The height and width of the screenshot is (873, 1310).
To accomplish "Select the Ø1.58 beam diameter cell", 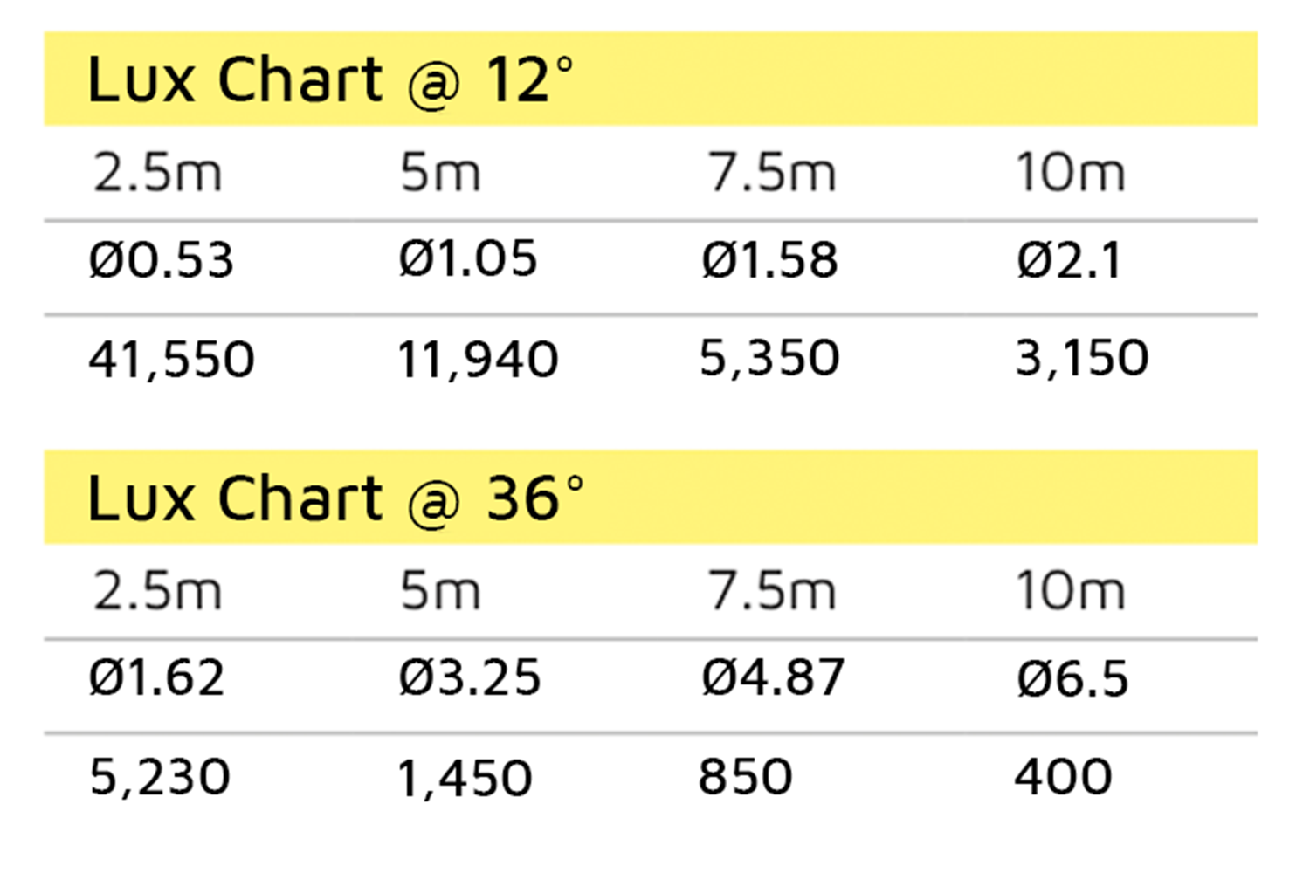I will pos(769,260).
